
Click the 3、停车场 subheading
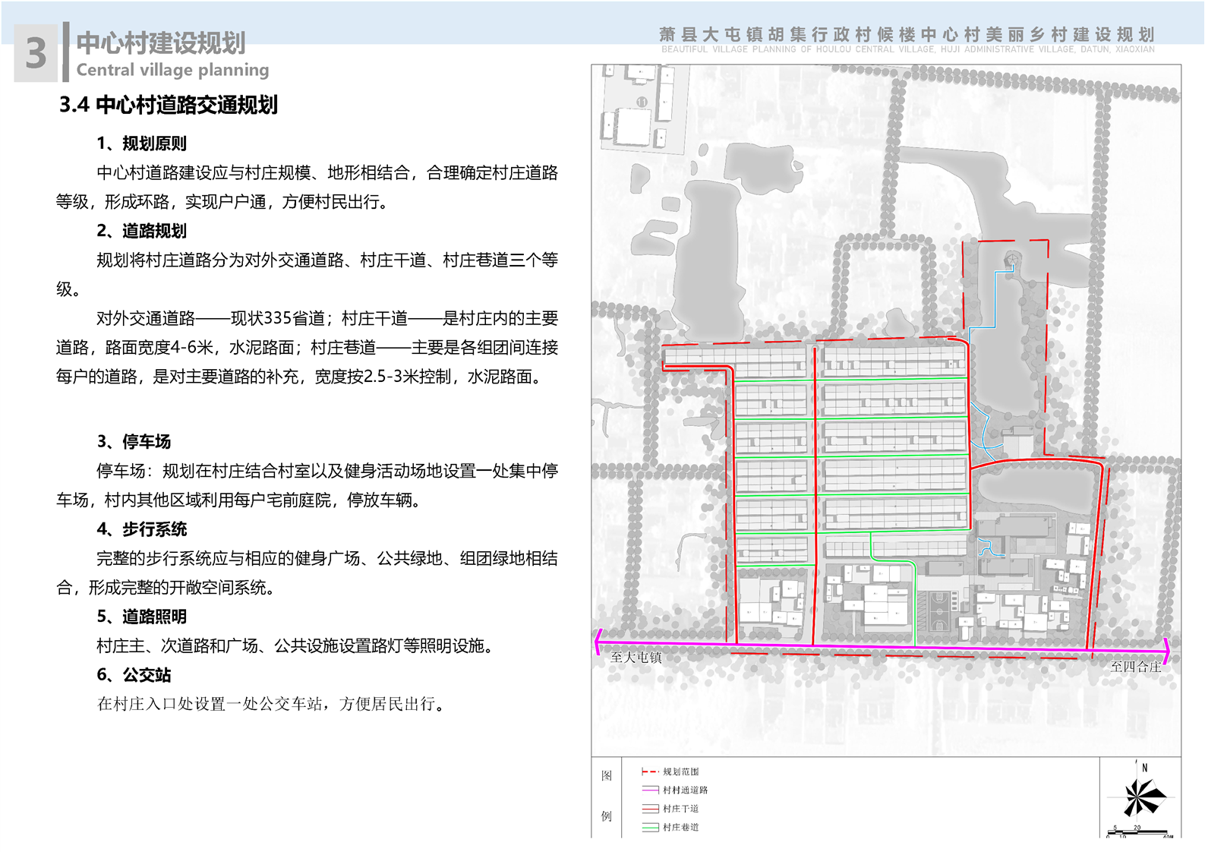(x=134, y=441)
